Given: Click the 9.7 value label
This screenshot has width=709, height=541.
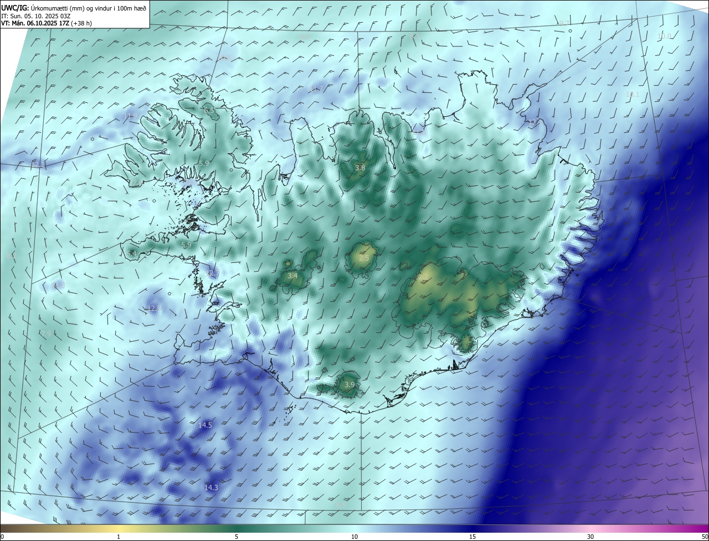Looking at the screenshot, I should (564, 23).
